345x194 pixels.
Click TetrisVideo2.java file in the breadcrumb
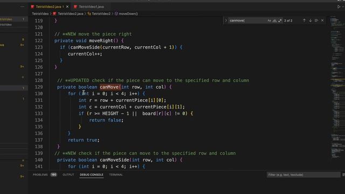(x=71, y=13)
